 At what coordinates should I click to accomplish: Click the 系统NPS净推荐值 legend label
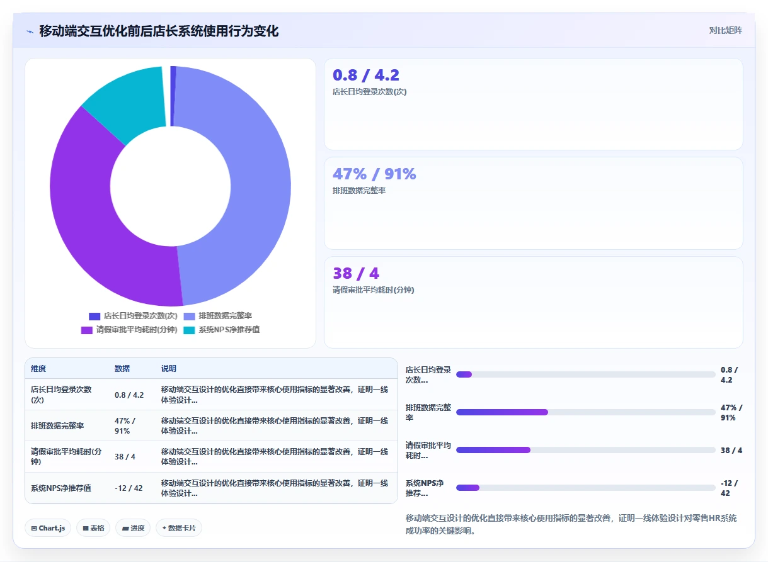[x=229, y=330]
